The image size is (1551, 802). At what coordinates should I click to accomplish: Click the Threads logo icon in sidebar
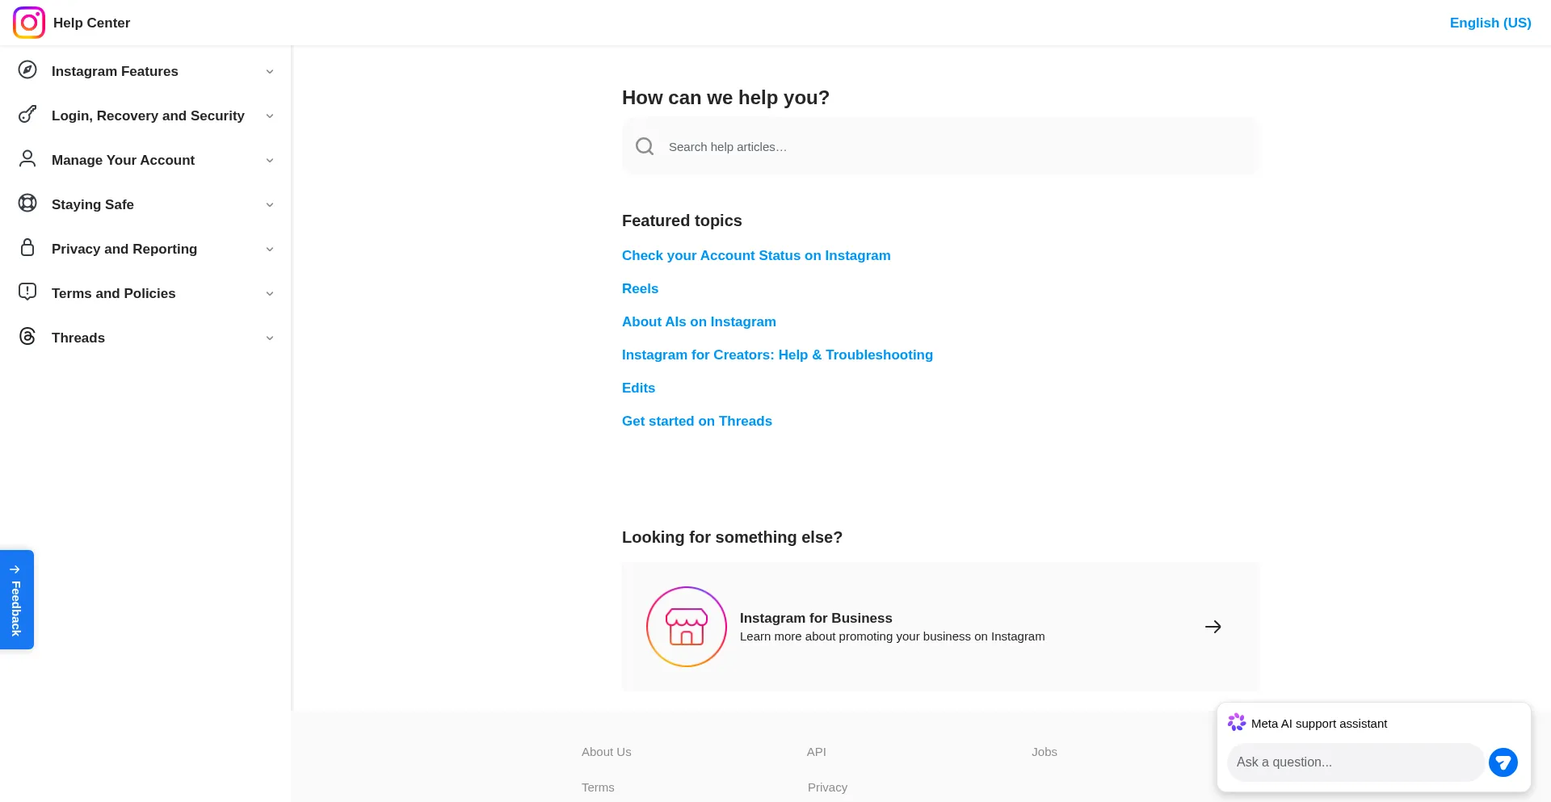click(x=27, y=337)
